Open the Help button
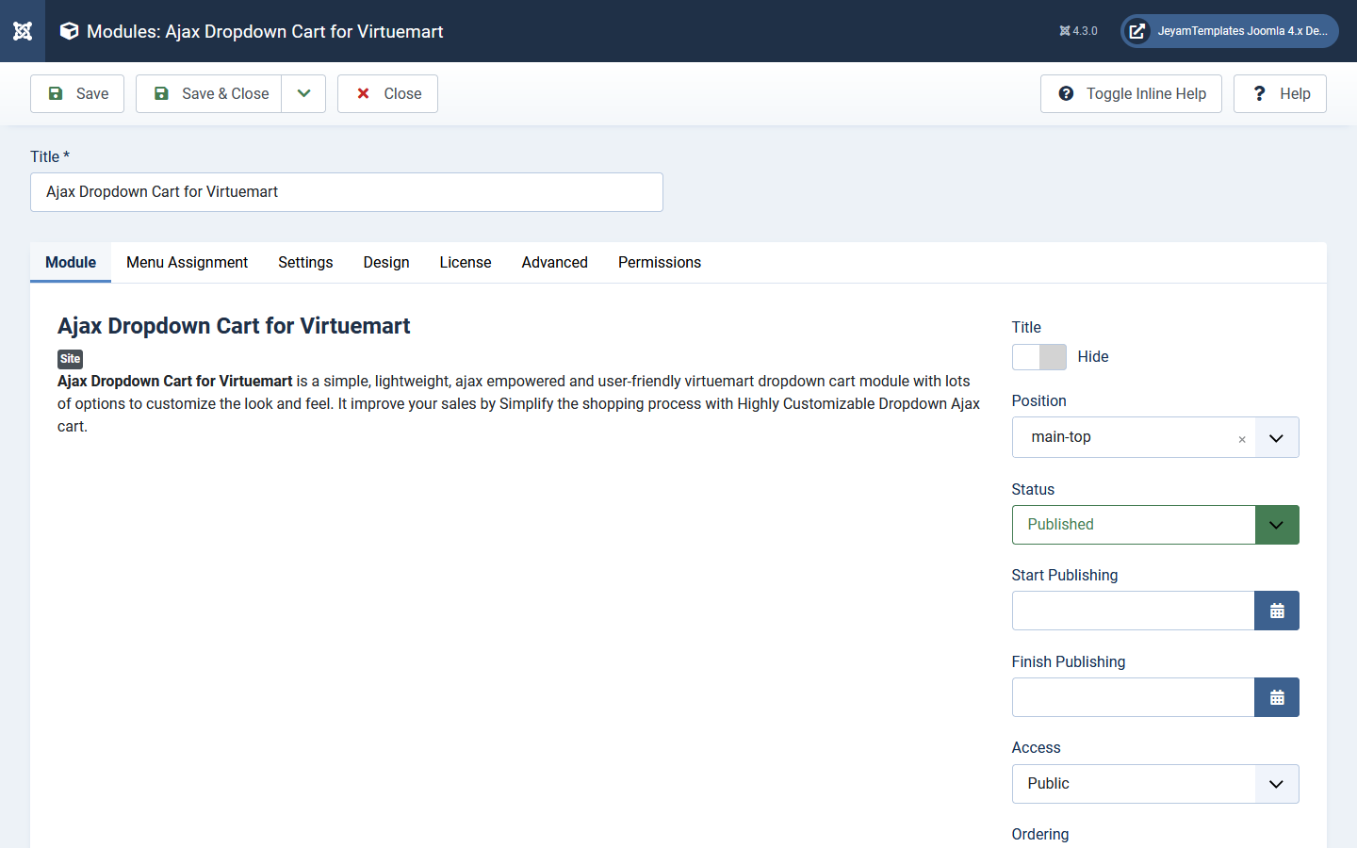Image resolution: width=1357 pixels, height=848 pixels. coord(1280,93)
